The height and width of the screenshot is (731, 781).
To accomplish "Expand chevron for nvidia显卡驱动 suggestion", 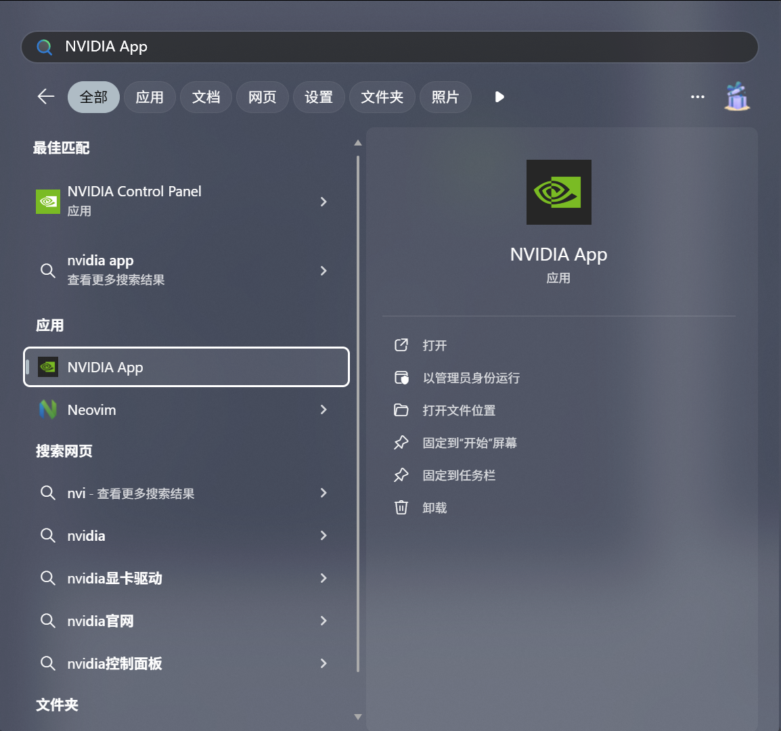I will (x=323, y=578).
